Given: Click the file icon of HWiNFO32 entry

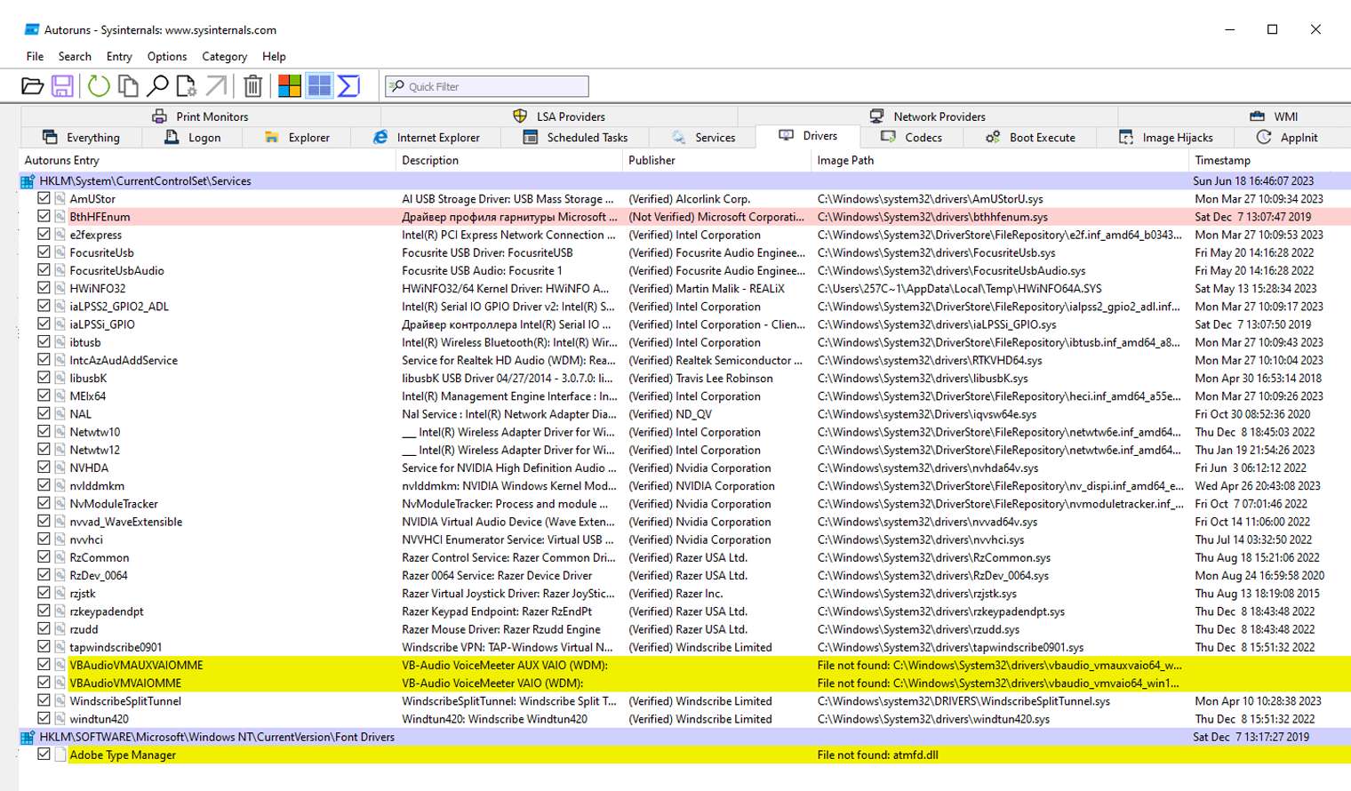Looking at the screenshot, I should click(x=60, y=289).
